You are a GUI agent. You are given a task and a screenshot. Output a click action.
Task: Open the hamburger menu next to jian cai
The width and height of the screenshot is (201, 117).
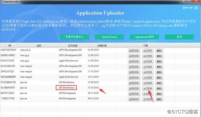point(196,8)
